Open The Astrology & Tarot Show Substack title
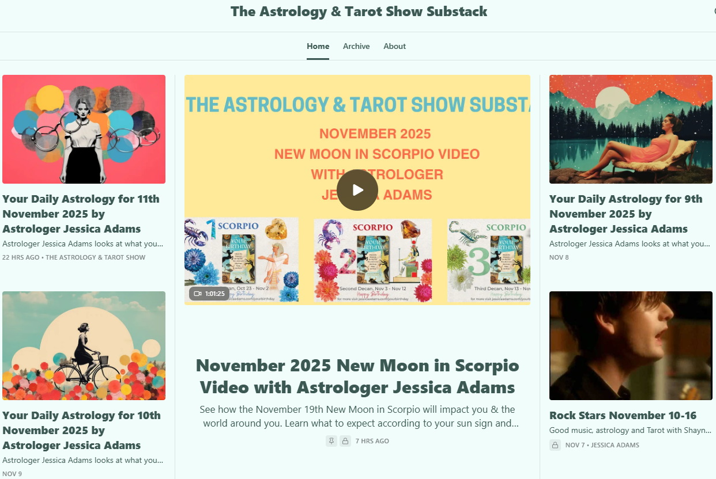This screenshot has height=479, width=716. click(x=359, y=12)
